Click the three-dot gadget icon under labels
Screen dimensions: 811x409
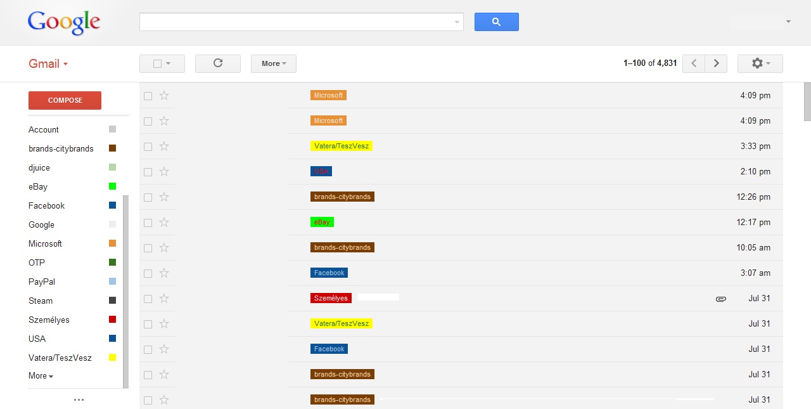pyautogui.click(x=79, y=400)
